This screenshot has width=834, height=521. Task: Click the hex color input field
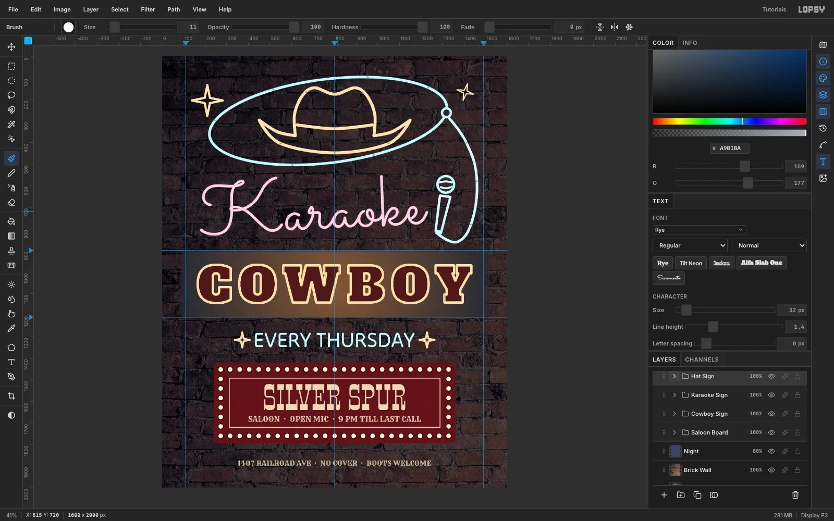point(730,148)
